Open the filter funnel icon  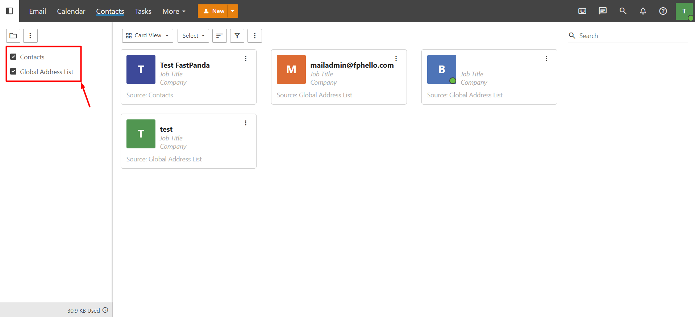pyautogui.click(x=237, y=35)
